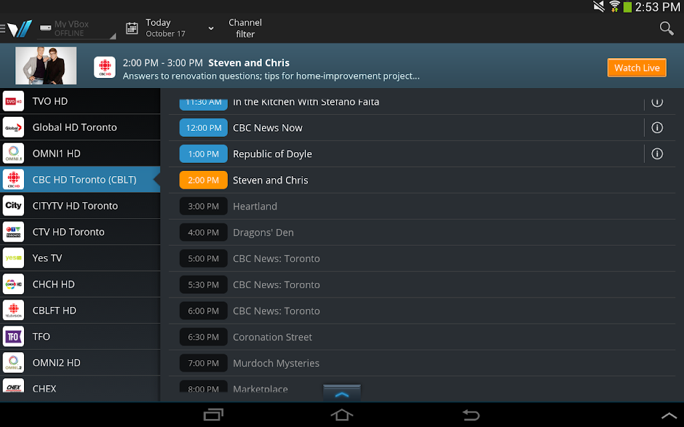The image size is (684, 427).
Task: Select the TFO channel logo
Action: [x=13, y=336]
